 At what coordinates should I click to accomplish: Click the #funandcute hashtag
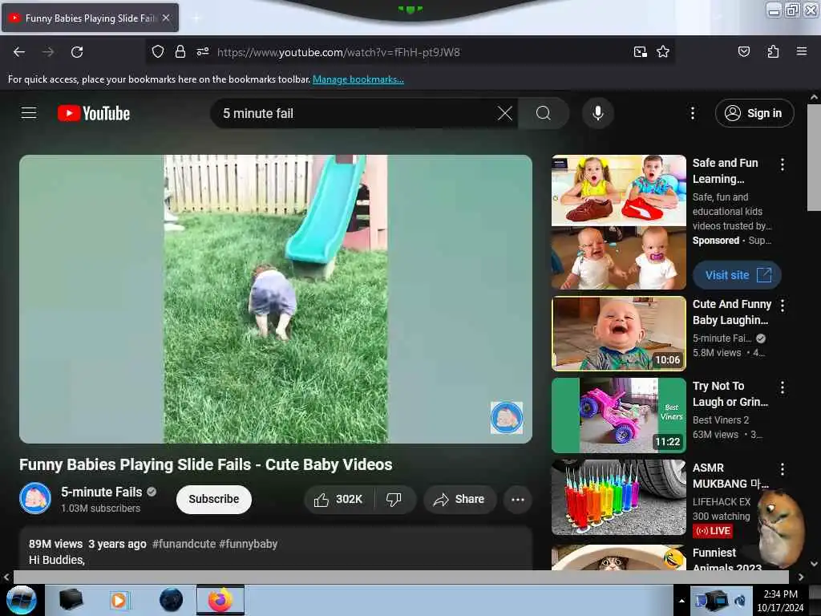coord(184,544)
